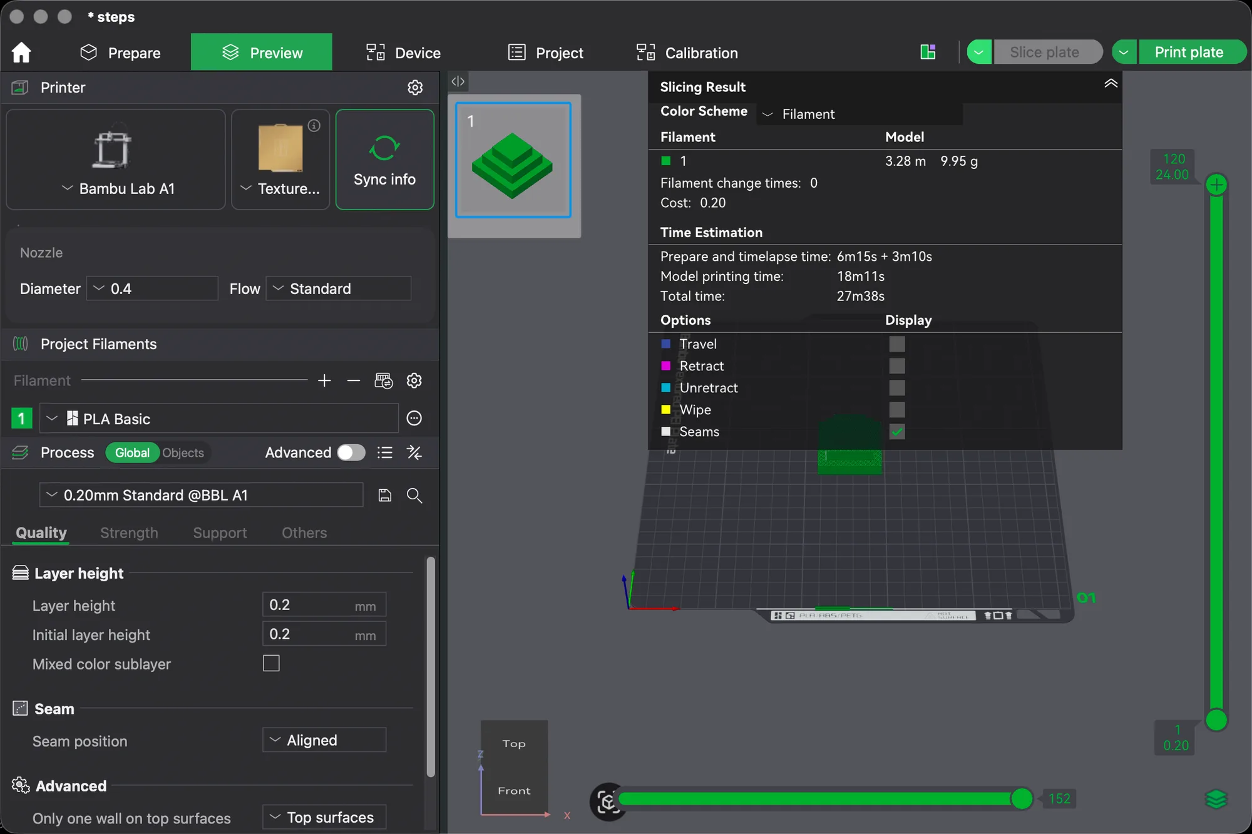Image resolution: width=1252 pixels, height=834 pixels.
Task: Open Project Filaments settings gear
Action: click(414, 380)
